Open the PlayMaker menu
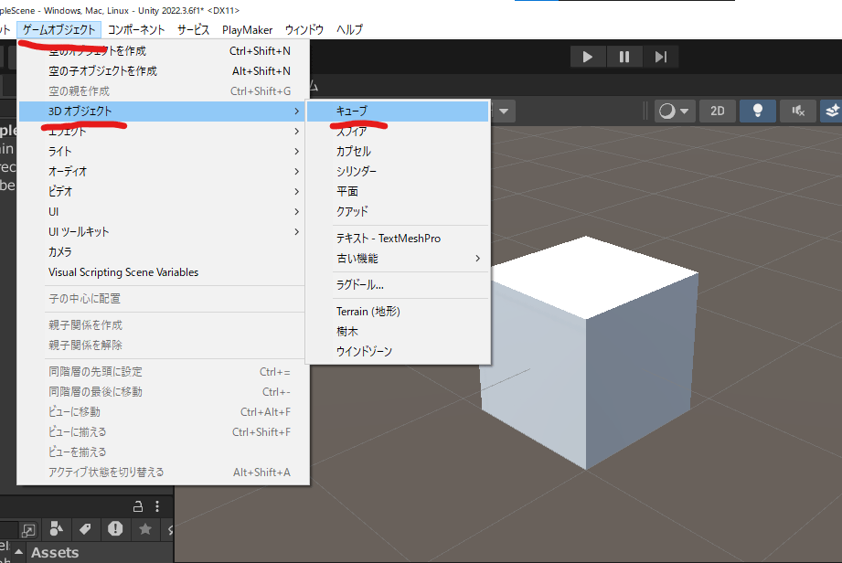This screenshot has height=563, width=842. pos(247,29)
